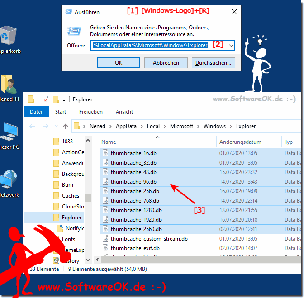Click the file icon of thumbcache_96.db

(x=105, y=181)
